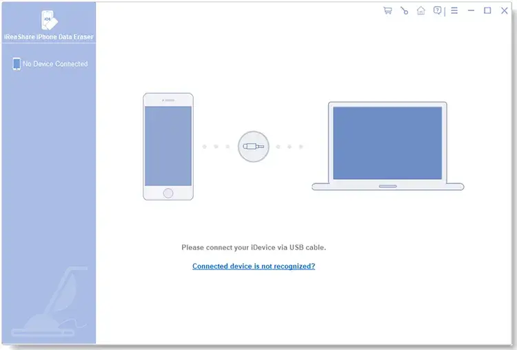Click the iReaShare iPhone Data Eraser title
Image resolution: width=517 pixels, height=350 pixels.
48,36
